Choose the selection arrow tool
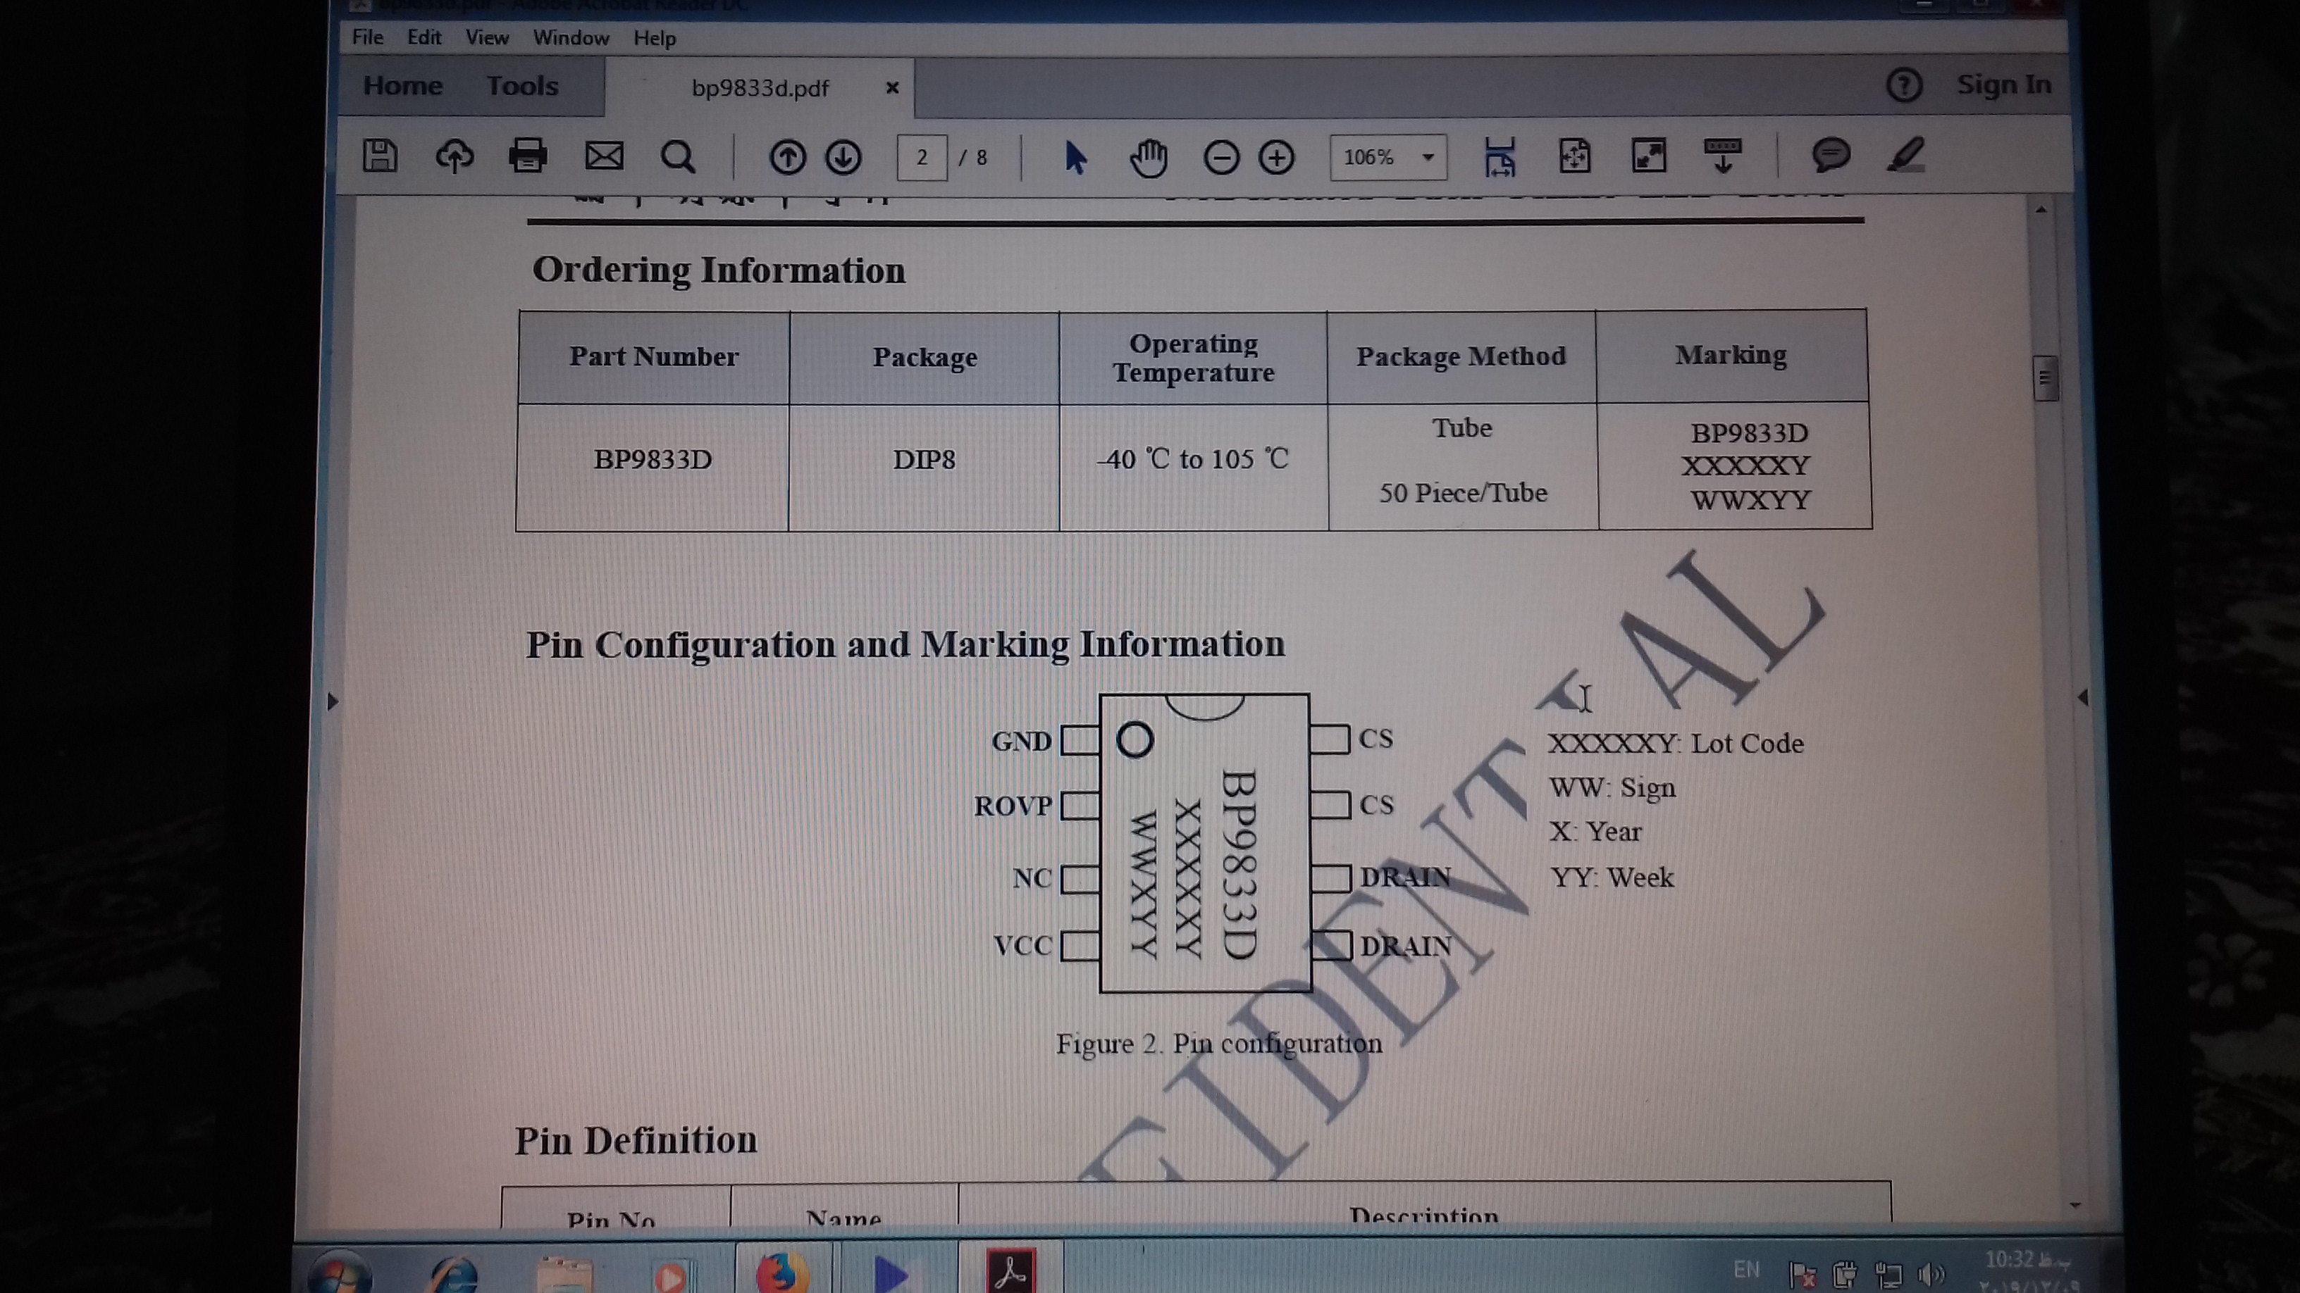This screenshot has width=2300, height=1293. (x=1075, y=158)
